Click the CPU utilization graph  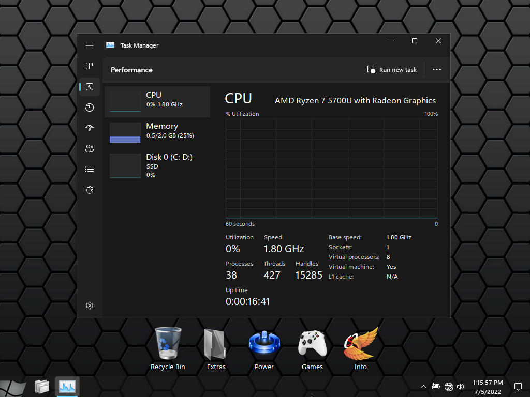point(332,169)
